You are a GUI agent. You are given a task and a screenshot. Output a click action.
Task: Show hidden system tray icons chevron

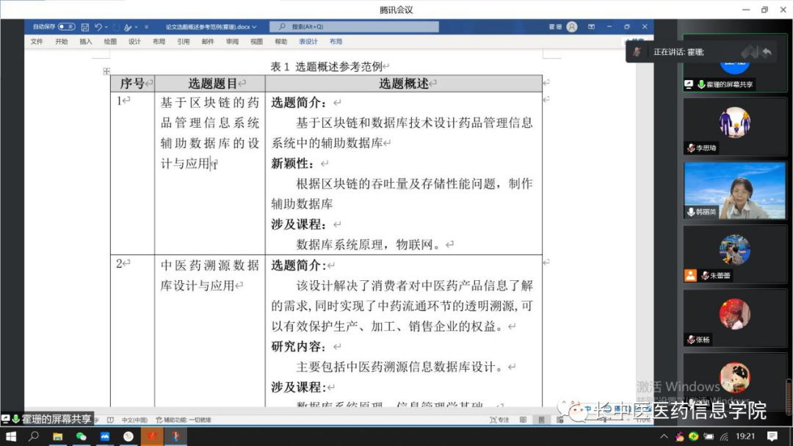[664, 436]
